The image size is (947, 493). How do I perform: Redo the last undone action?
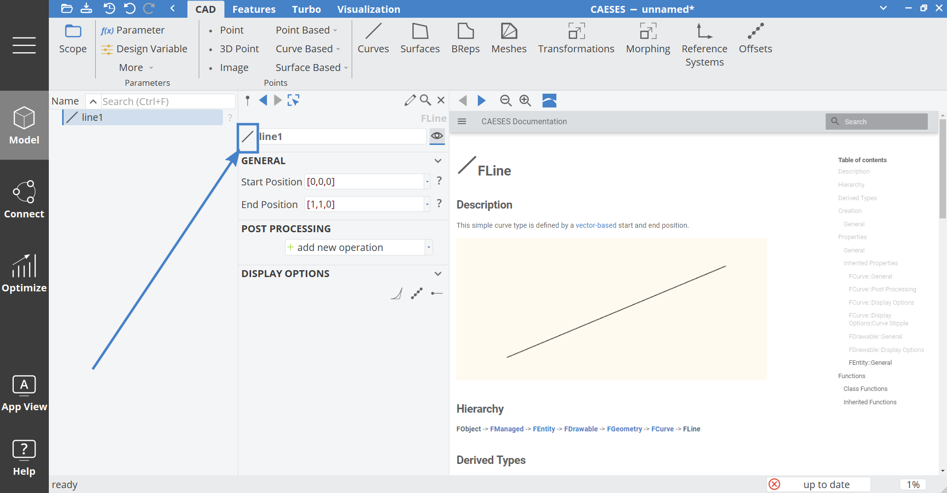click(149, 8)
